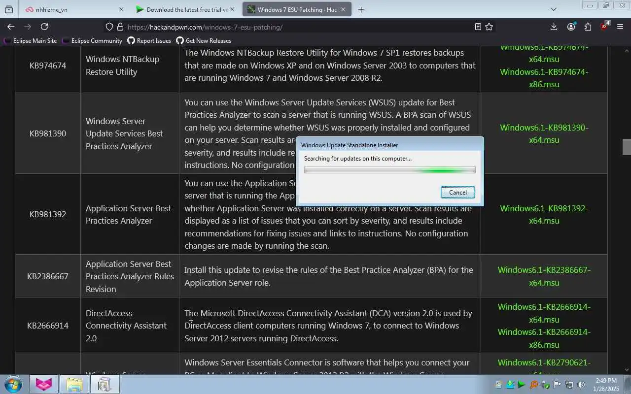Open the tracking protection shield icon
Viewport: 631px width, 394px height.
(109, 27)
